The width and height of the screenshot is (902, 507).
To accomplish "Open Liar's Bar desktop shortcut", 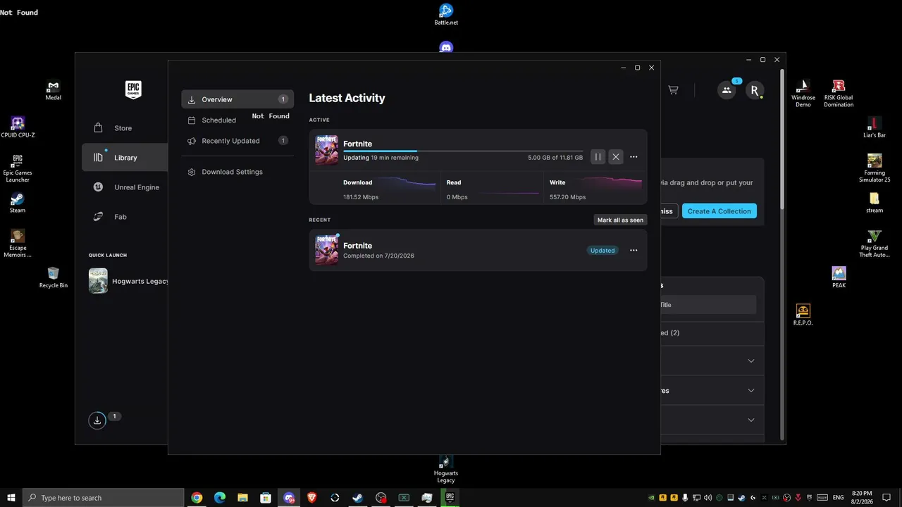I will (875, 127).
